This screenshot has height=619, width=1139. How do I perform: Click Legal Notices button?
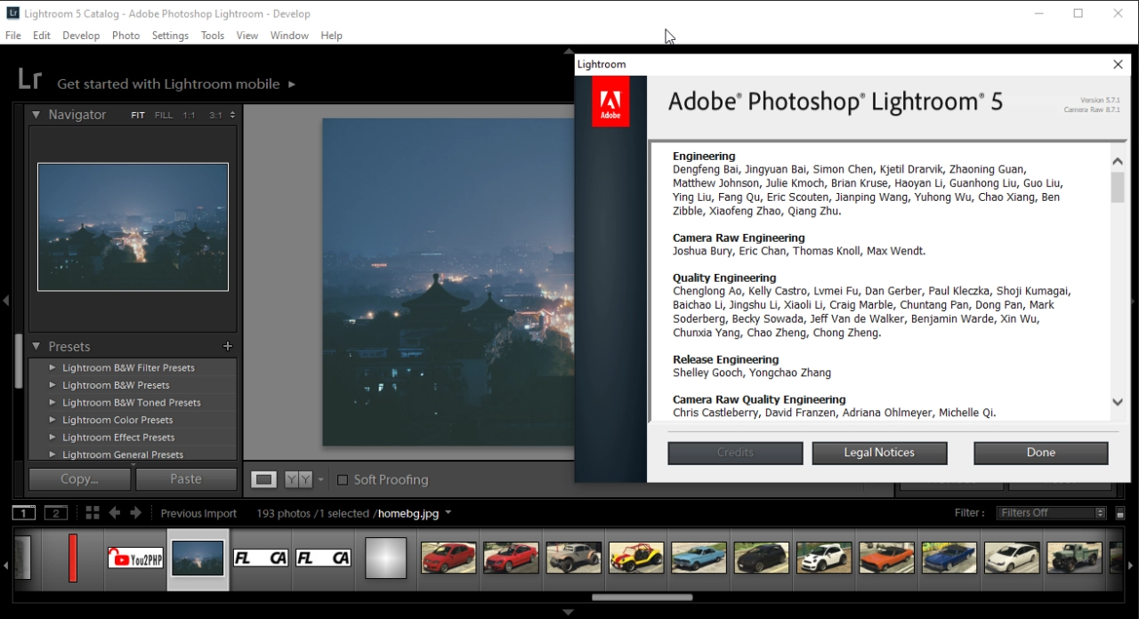click(879, 453)
